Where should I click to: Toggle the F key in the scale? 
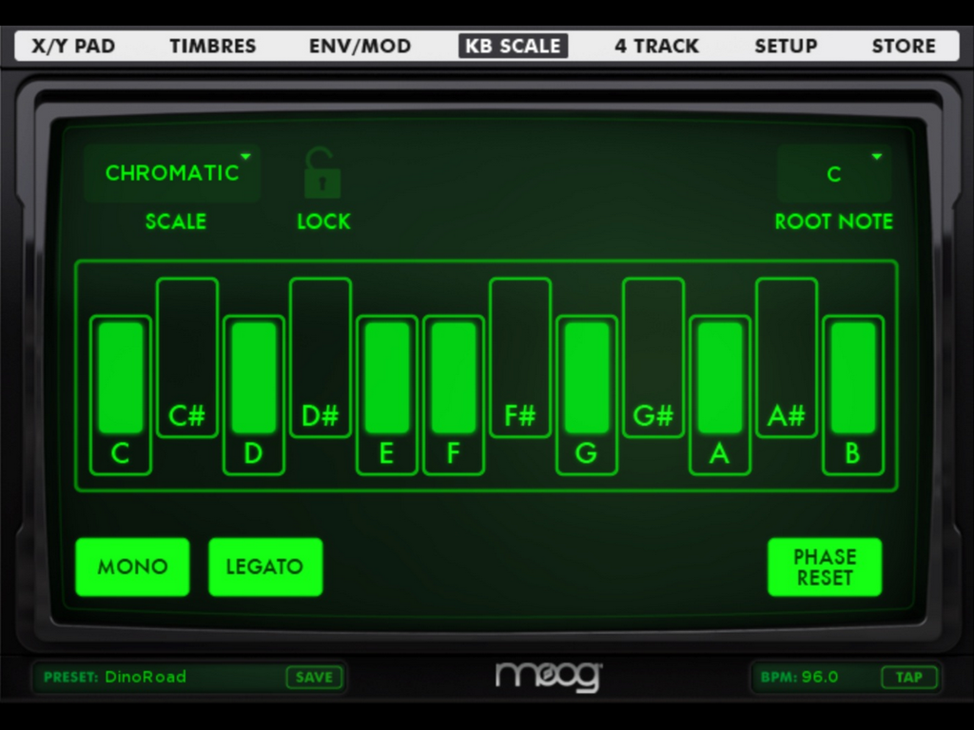pos(454,395)
